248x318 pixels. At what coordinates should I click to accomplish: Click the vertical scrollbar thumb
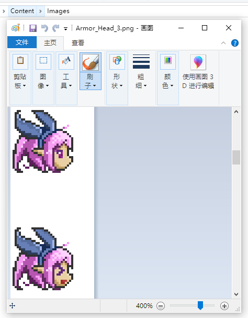[236, 157]
